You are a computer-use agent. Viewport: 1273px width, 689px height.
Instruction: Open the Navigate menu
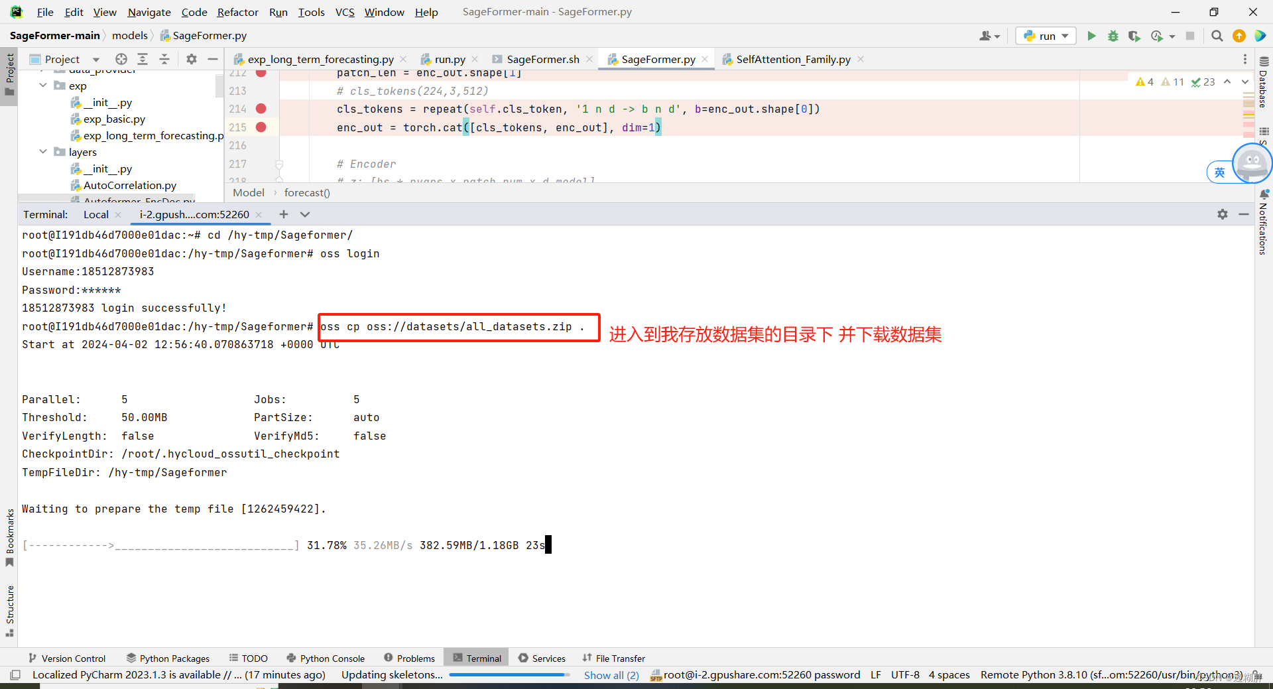[149, 12]
